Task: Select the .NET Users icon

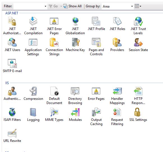Action: pos(12,42)
